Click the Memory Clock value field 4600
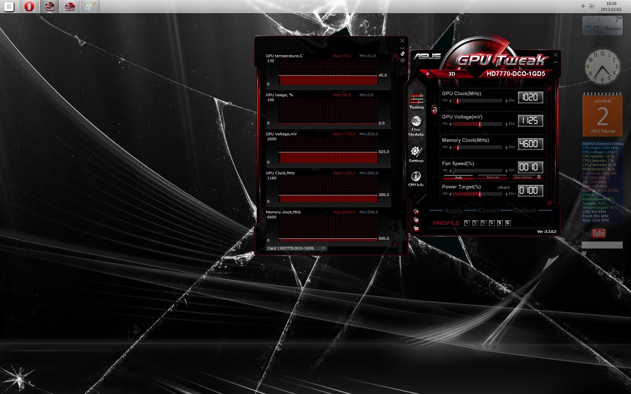Viewport: 631px width, 394px height. point(530,144)
